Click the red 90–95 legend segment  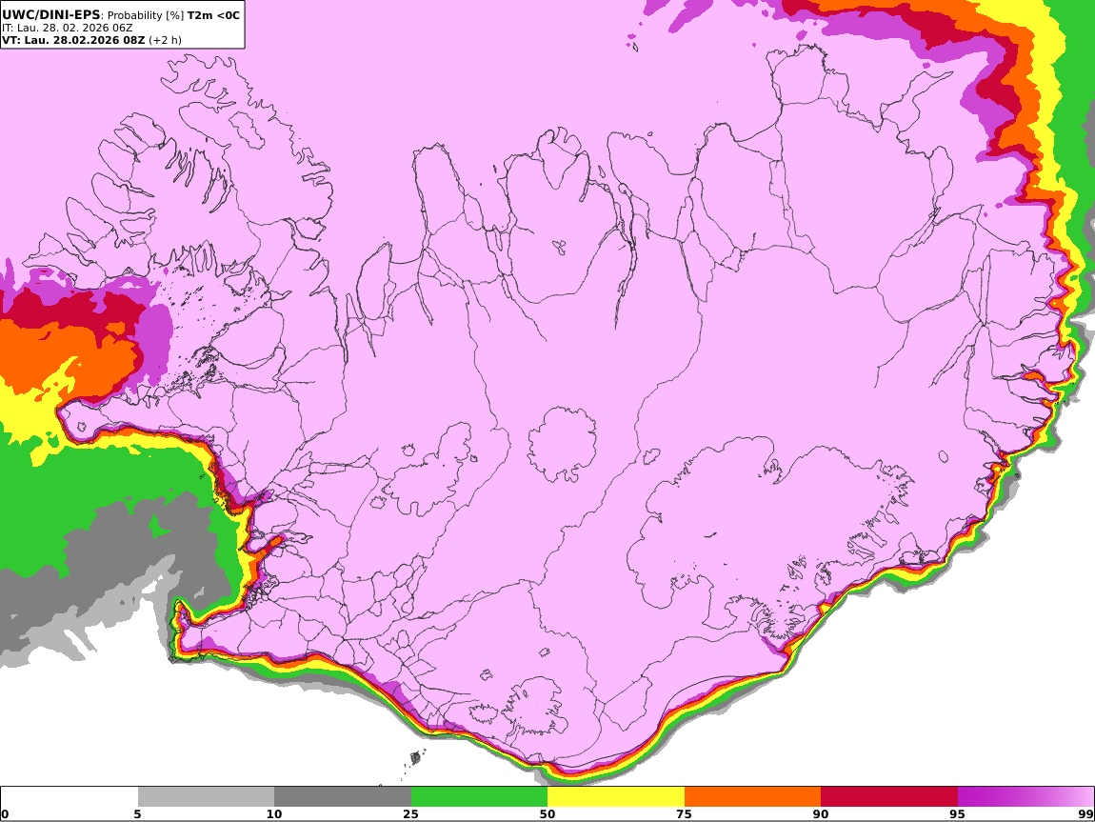coord(889,797)
